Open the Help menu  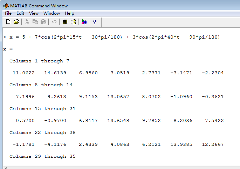(69, 13)
